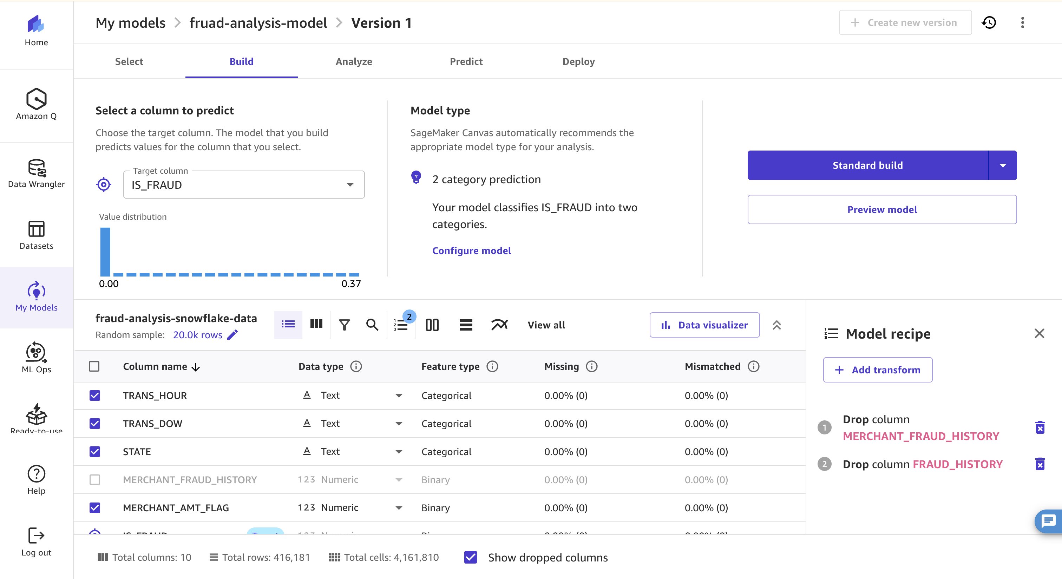Click the 20.0k rows sample link
Viewport: 1062px width, 579px height.
pyautogui.click(x=197, y=335)
